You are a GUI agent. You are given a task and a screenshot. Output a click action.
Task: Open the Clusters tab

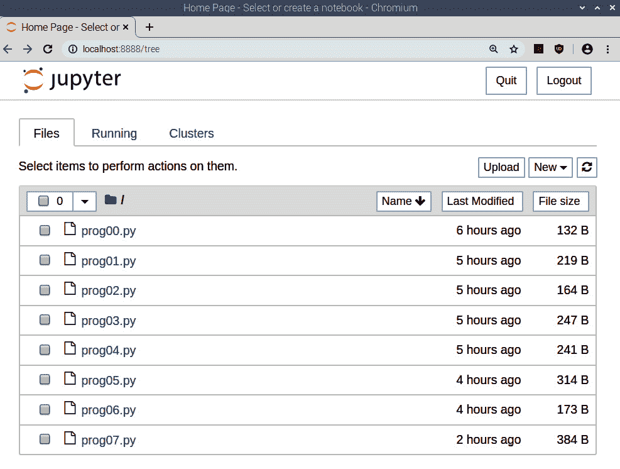pos(191,133)
